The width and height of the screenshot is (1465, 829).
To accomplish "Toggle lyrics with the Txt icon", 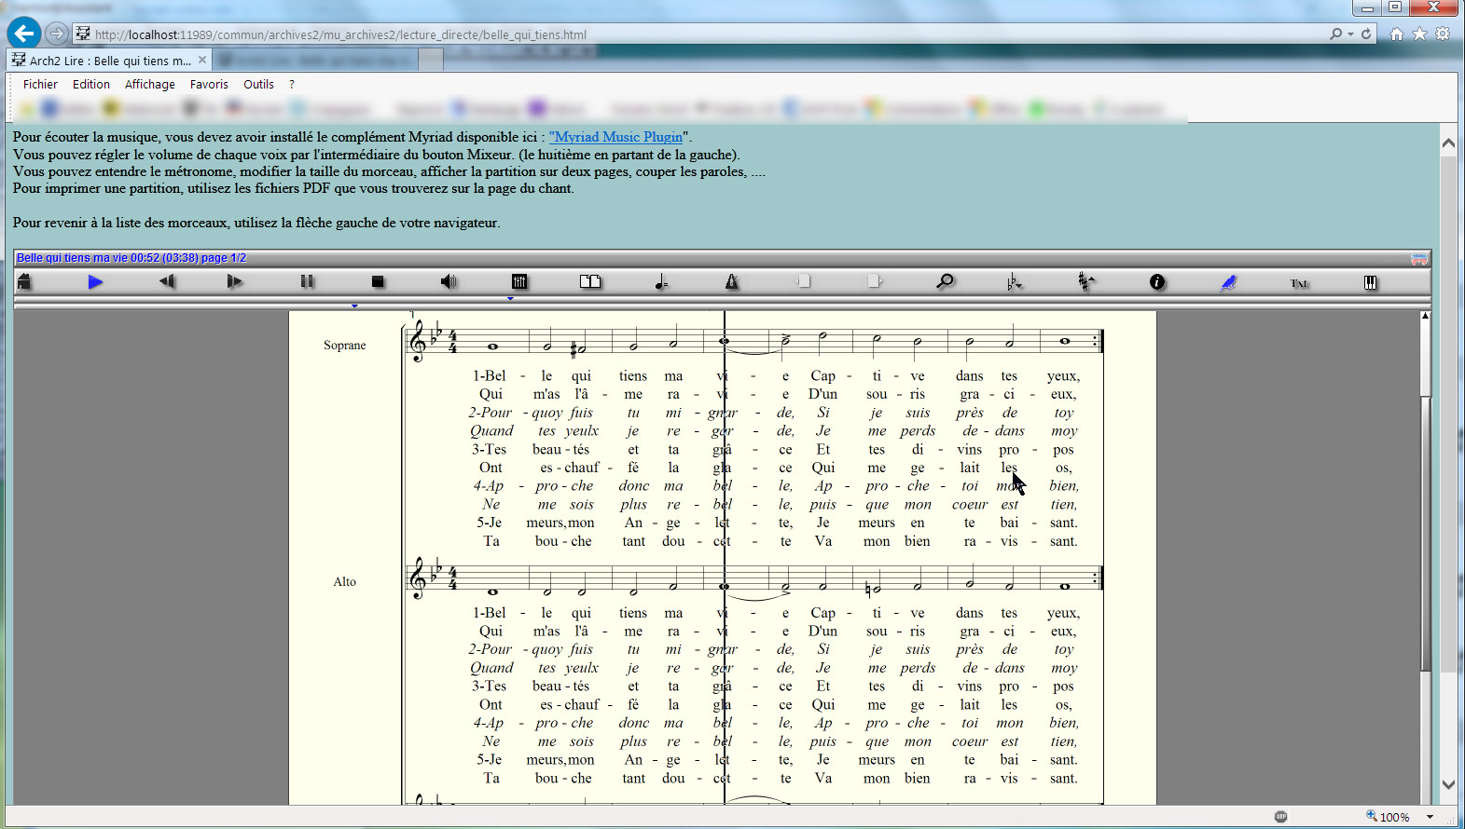I will pos(1299,283).
